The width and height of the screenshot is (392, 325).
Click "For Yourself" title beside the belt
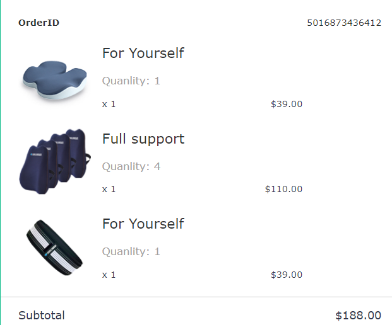143,224
